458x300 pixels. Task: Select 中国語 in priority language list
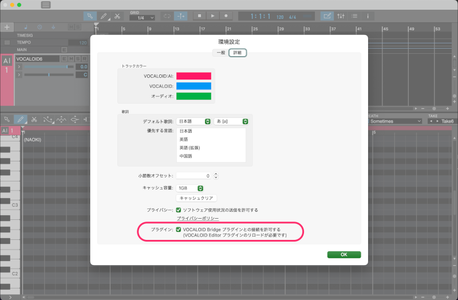tap(211, 156)
